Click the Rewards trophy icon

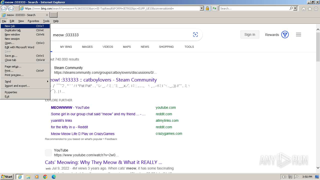tap(285, 34)
